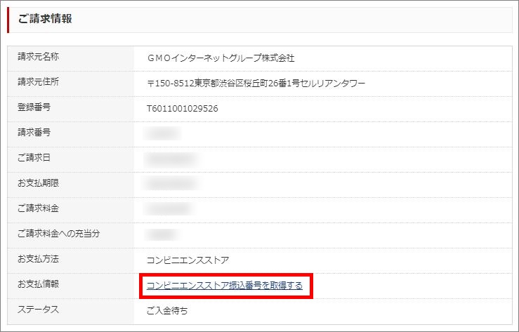Select the ご請求料金 row label

tap(38, 208)
